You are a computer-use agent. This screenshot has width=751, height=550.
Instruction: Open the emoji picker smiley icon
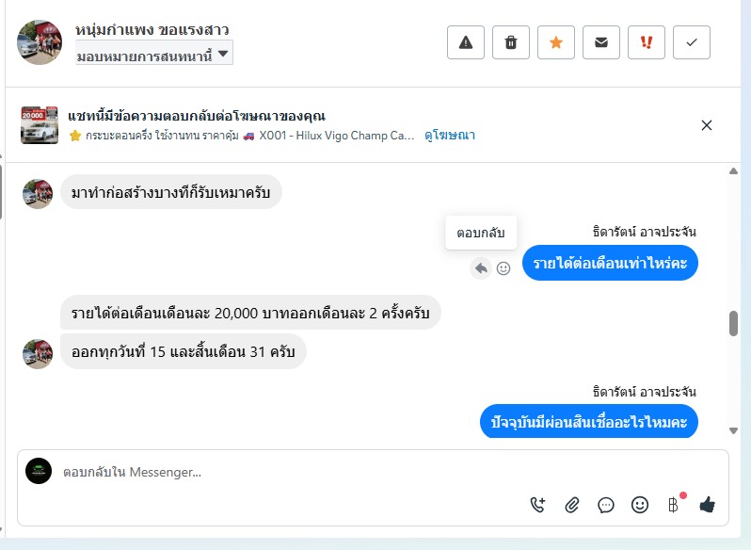(640, 505)
